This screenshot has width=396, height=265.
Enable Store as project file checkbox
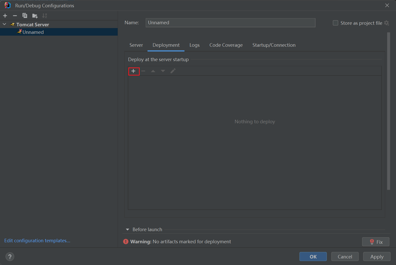point(336,23)
